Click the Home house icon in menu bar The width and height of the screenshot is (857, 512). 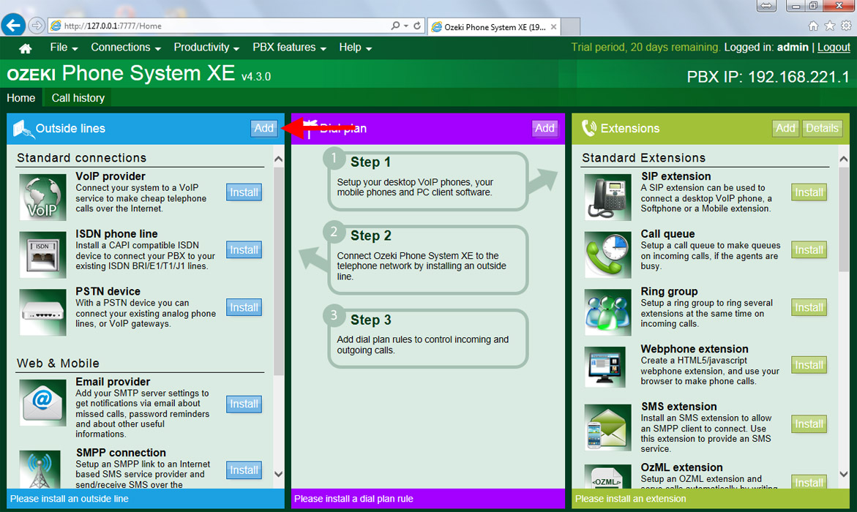(x=25, y=48)
